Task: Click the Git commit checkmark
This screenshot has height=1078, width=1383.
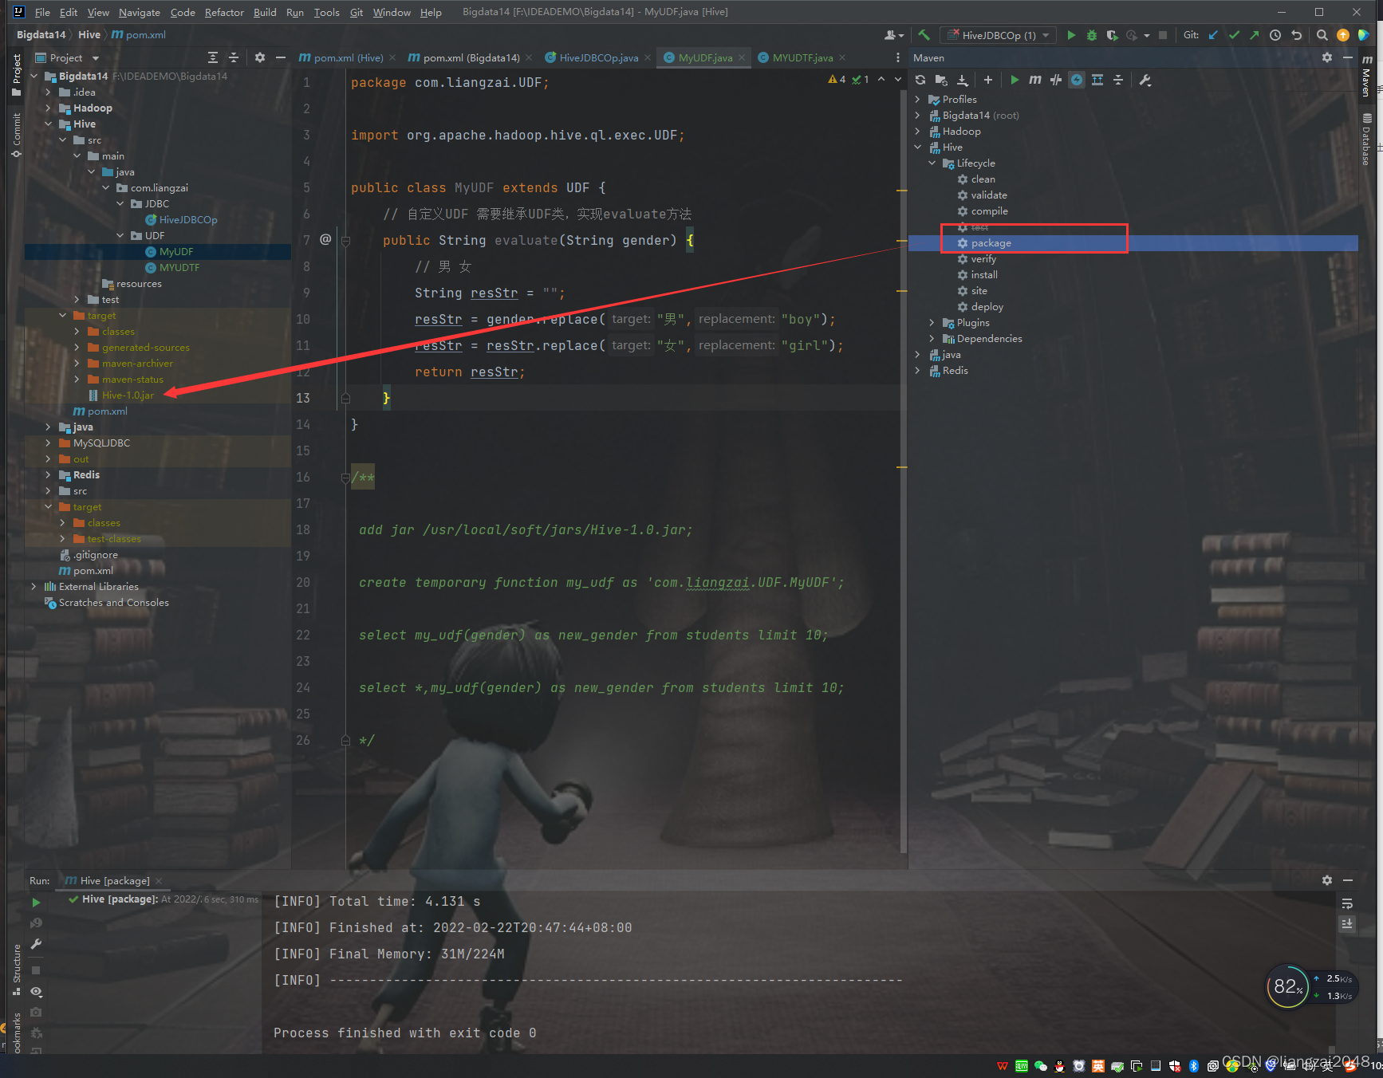Action: click(1234, 35)
